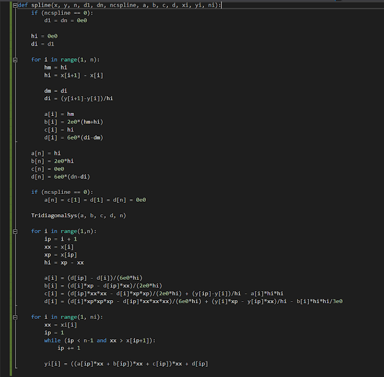Screen dimensions: 384x377
Task: Click the line 'dm = di'
Action: click(x=56, y=91)
